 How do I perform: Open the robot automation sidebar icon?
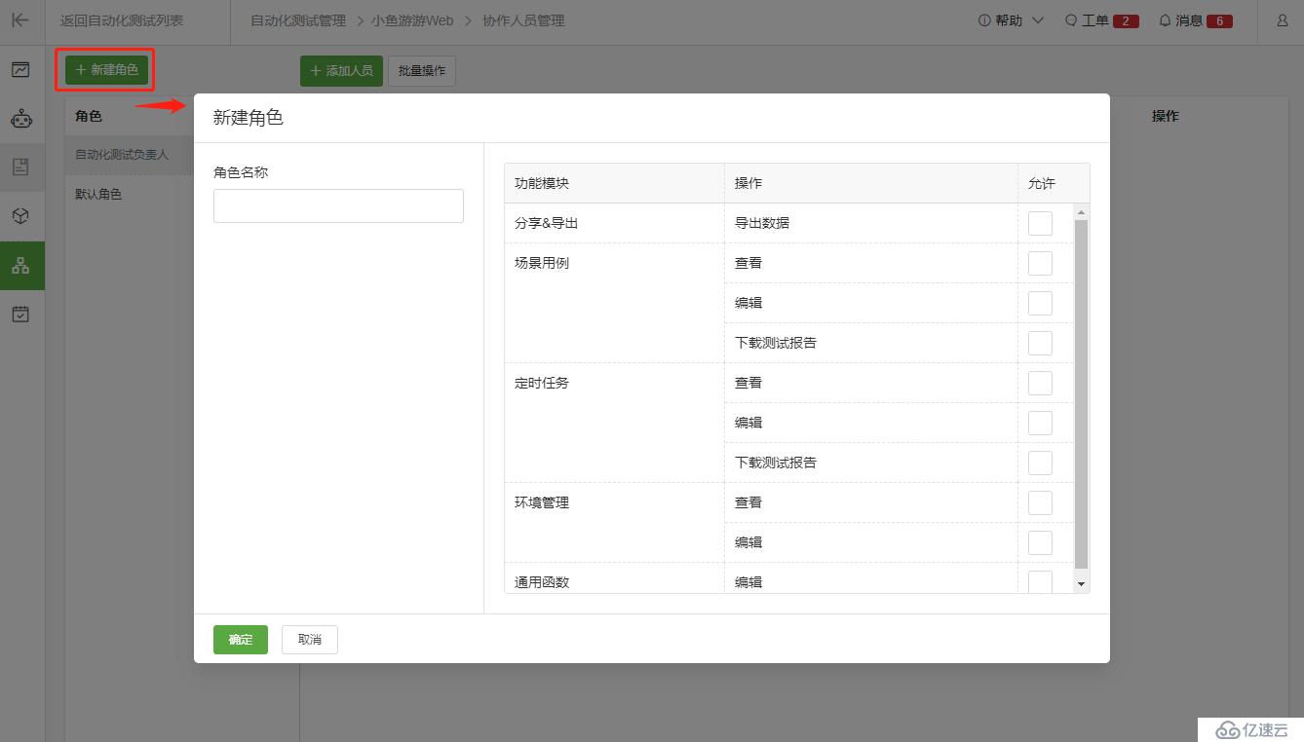pos(20,119)
